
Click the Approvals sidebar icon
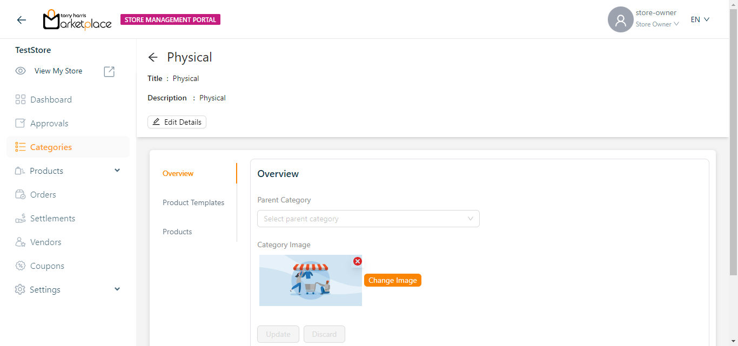pyautogui.click(x=21, y=123)
